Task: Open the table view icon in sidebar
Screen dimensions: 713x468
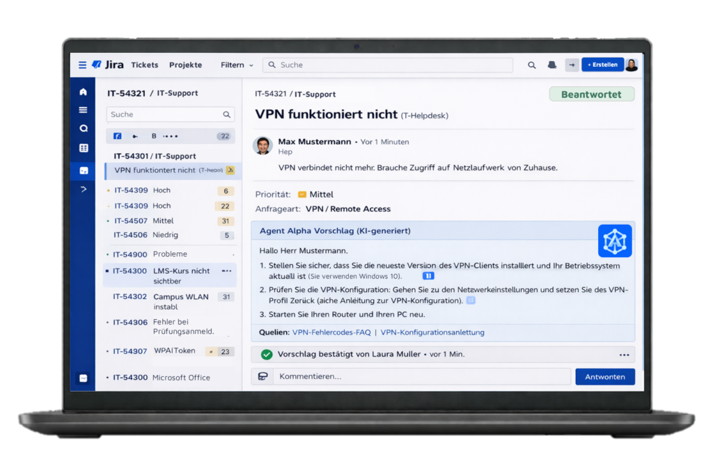Action: 83,148
